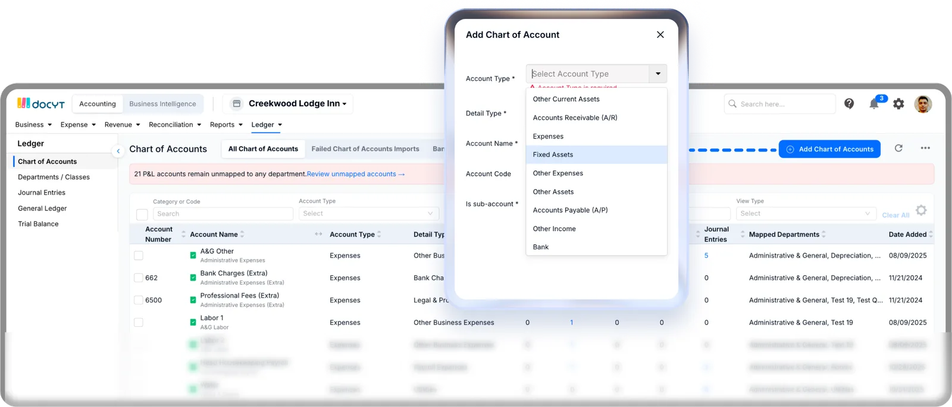Screen dimensions: 952x407
Task: Click the refresh icon beside Add Chart of Accounts
Action: [898, 149]
